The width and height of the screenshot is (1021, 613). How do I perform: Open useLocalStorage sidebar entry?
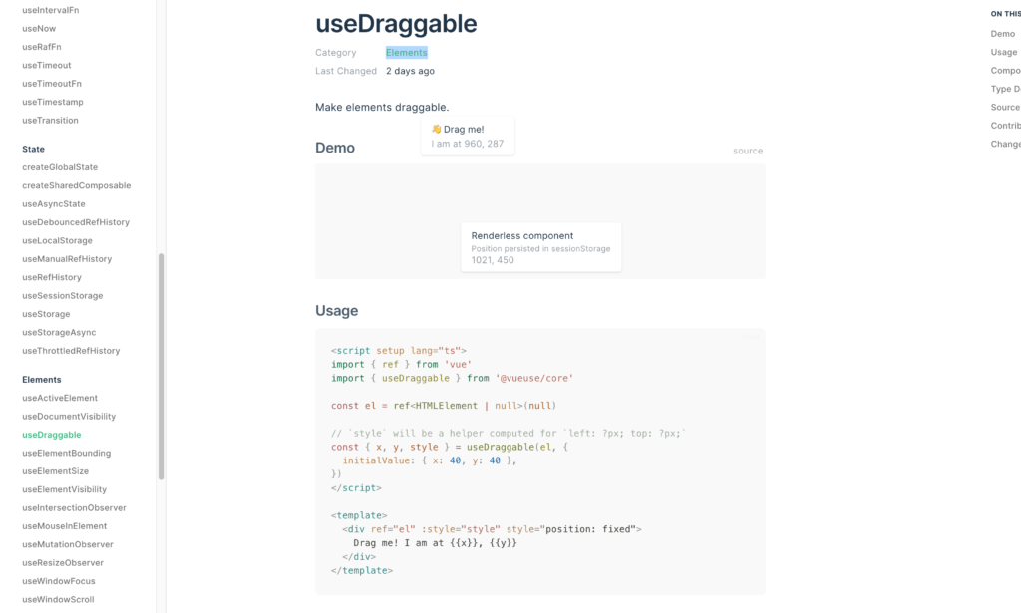point(57,241)
